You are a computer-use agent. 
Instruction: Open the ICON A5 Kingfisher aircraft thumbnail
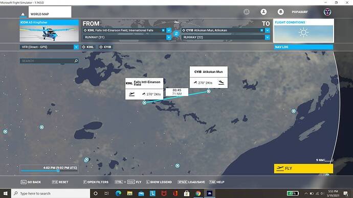click(49, 31)
